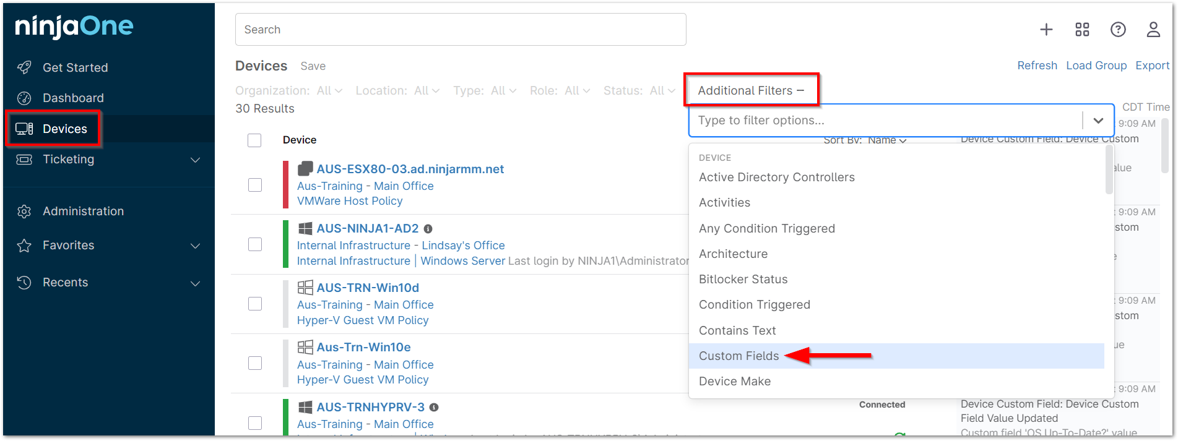
Task: Click the Recents history icon
Action: (24, 282)
